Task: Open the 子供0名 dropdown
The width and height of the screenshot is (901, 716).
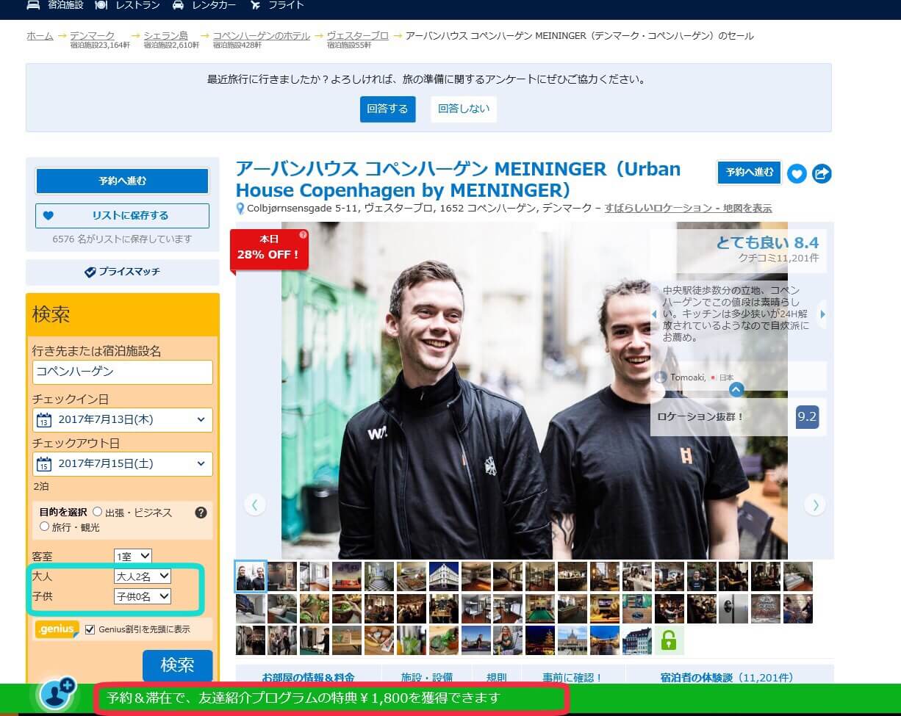Action: click(x=143, y=596)
